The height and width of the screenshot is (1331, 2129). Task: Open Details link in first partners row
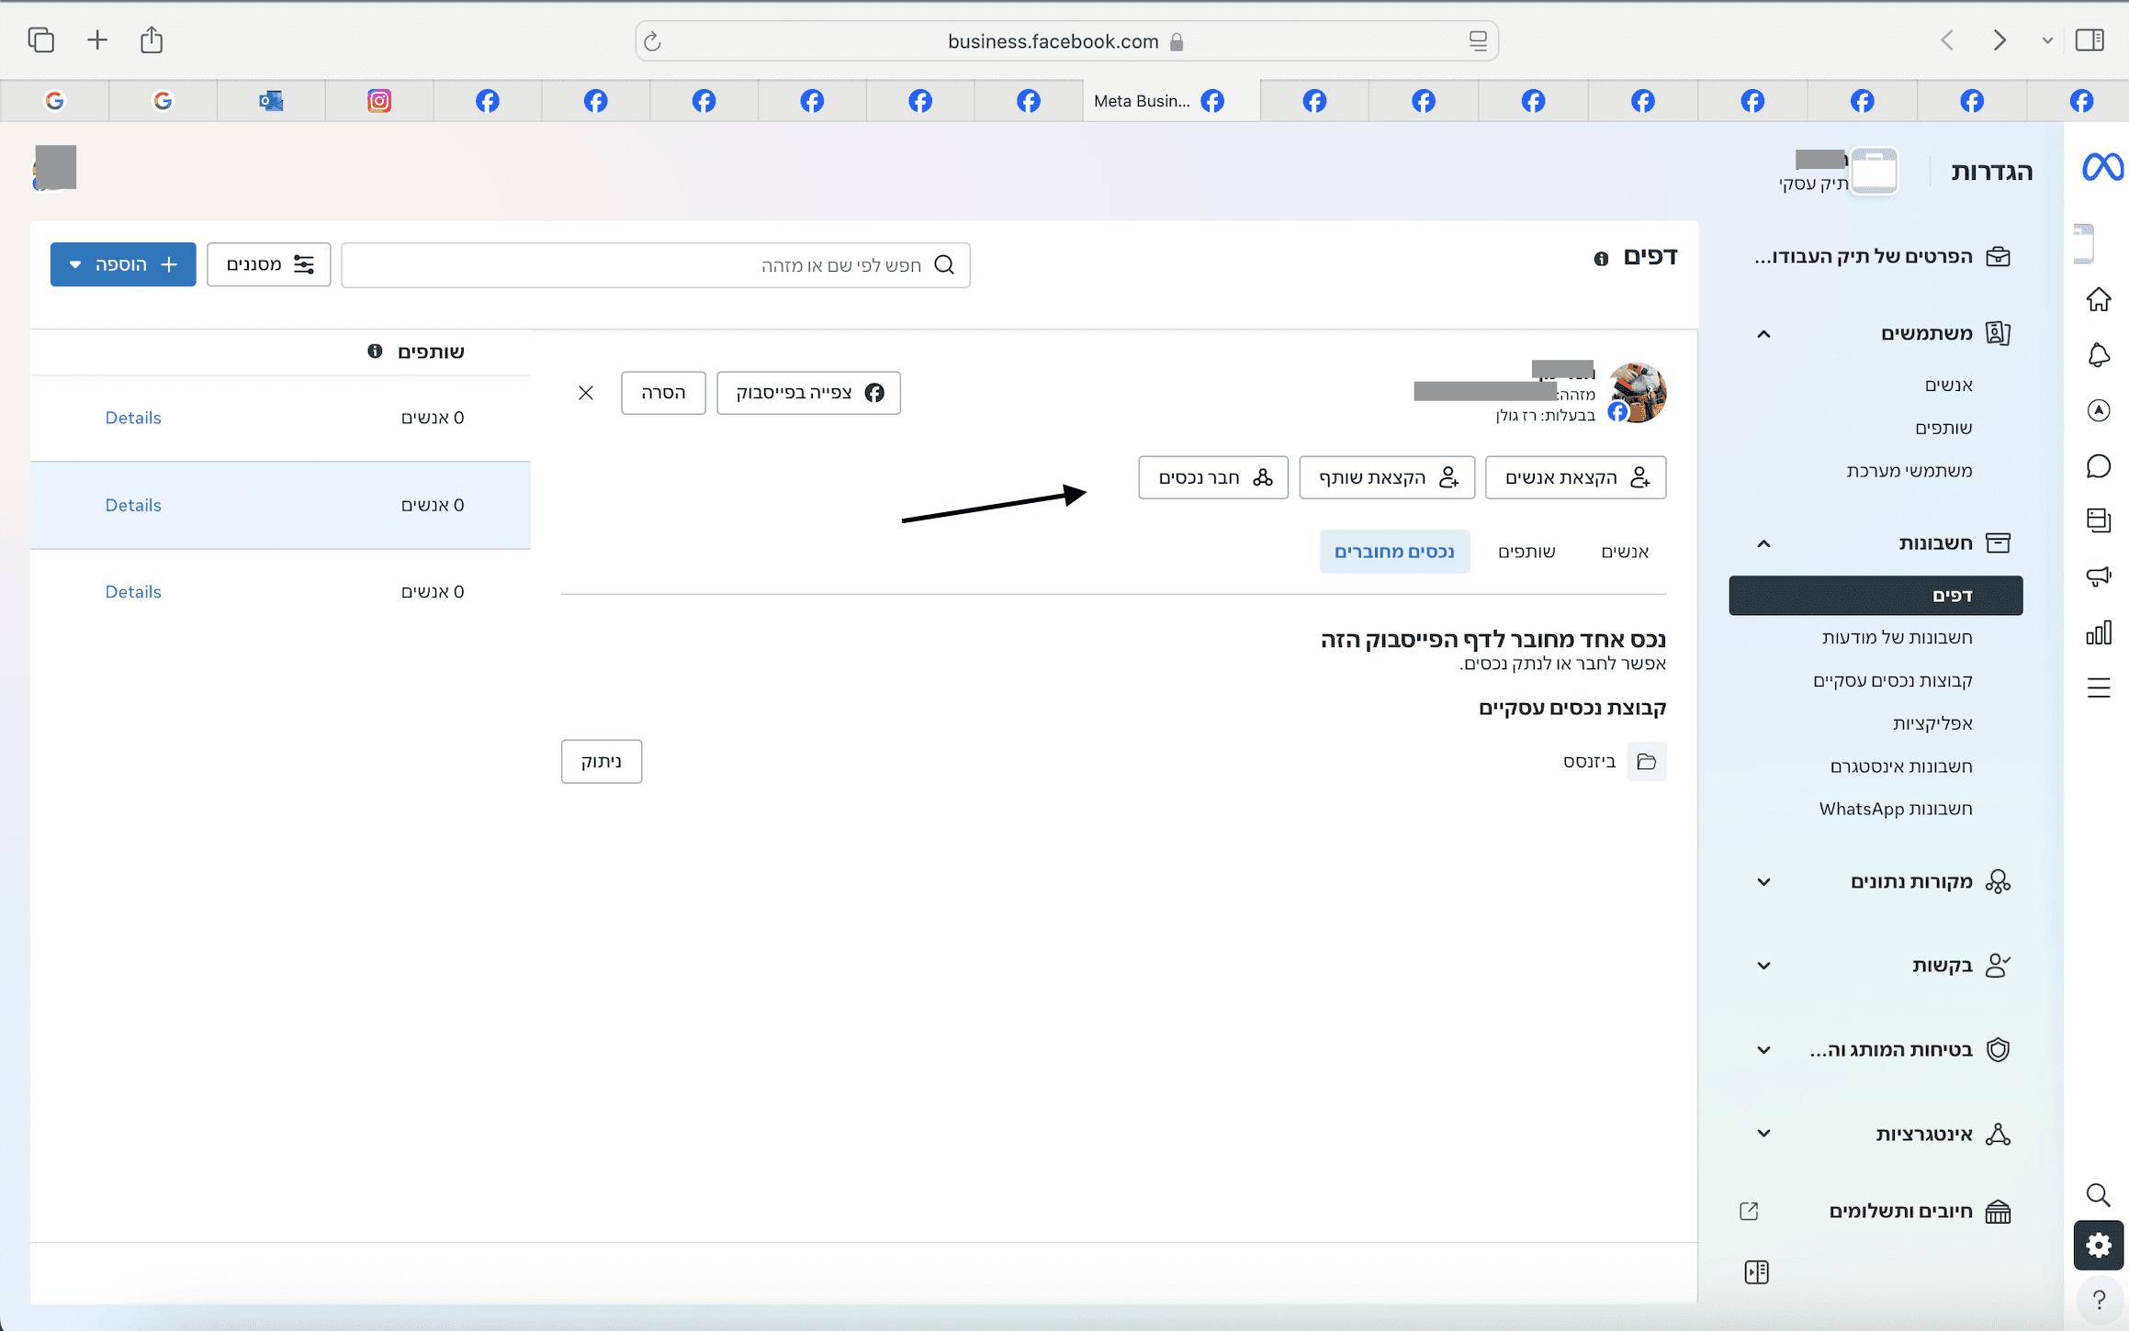133,418
